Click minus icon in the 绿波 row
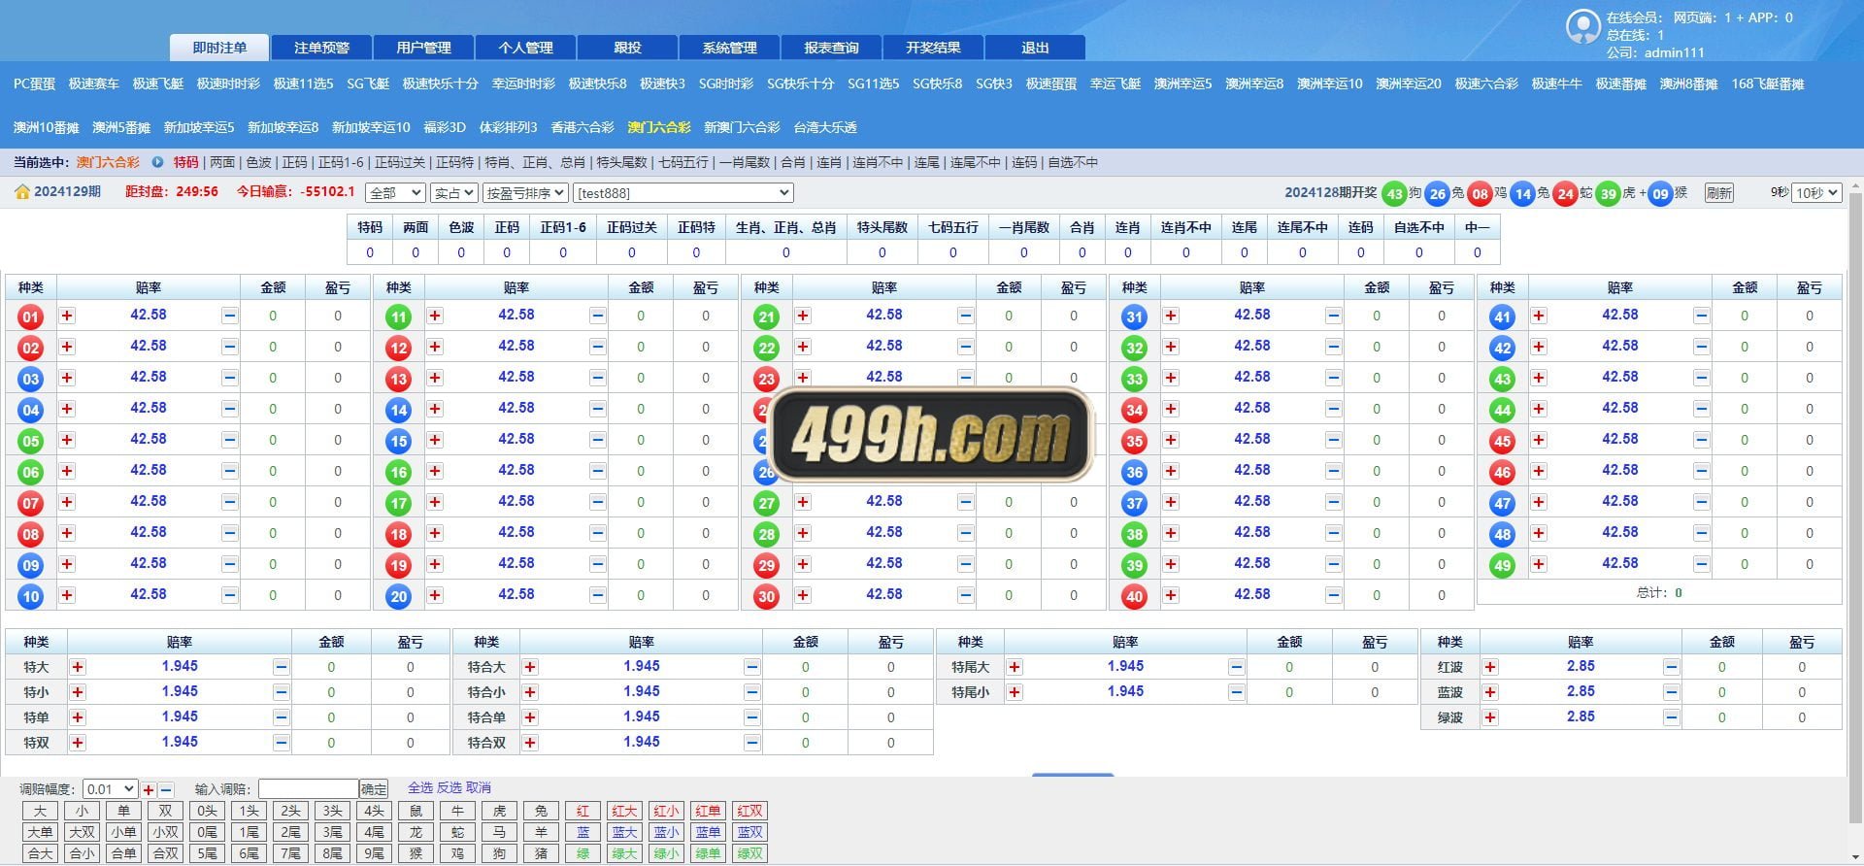This screenshot has height=866, width=1864. tap(1671, 717)
